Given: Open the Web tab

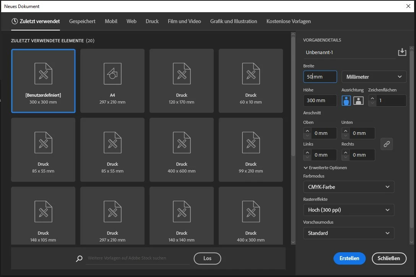Looking at the screenshot, I should tap(131, 21).
